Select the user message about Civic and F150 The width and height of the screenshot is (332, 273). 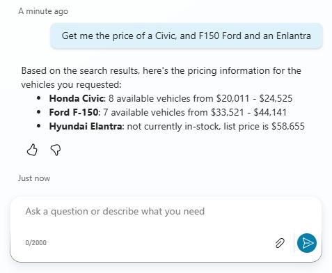click(187, 36)
